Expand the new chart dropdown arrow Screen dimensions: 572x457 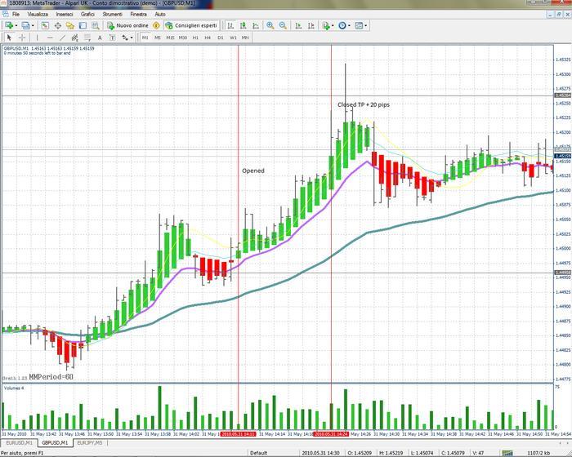pyautogui.click(x=16, y=25)
